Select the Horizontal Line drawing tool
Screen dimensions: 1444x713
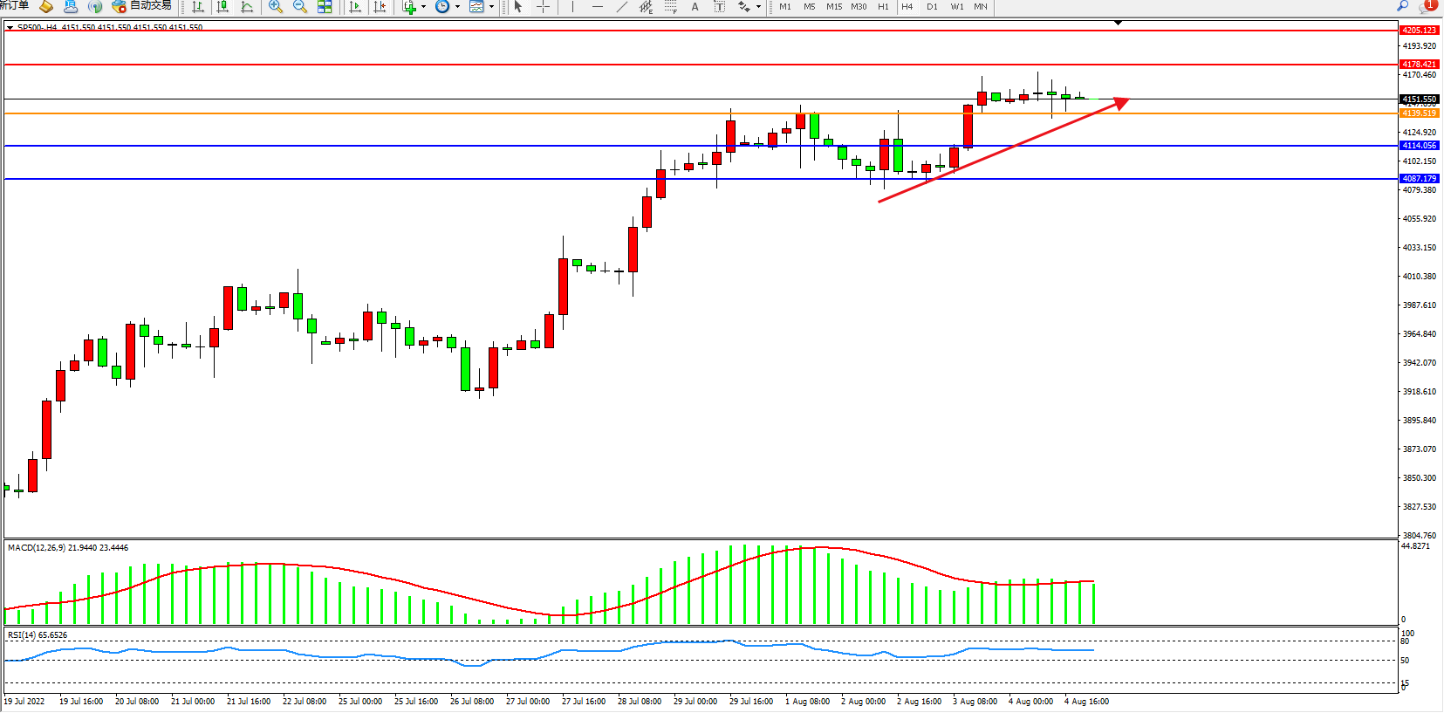[x=598, y=7]
